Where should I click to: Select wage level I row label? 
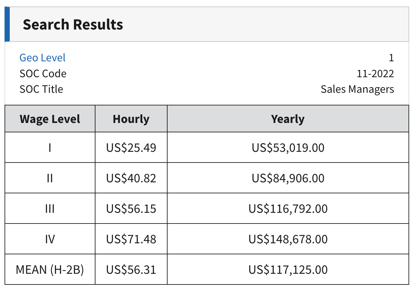point(50,147)
